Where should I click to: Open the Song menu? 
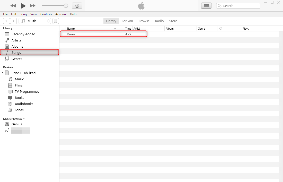tap(23, 14)
